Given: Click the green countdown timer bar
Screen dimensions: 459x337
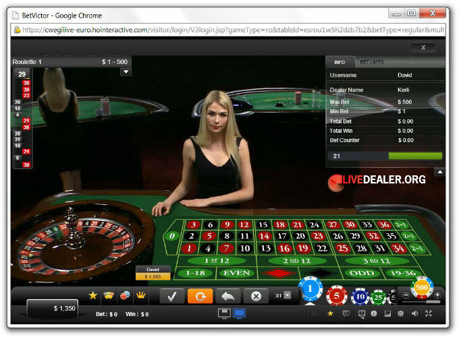Looking at the screenshot, I should coord(415,156).
